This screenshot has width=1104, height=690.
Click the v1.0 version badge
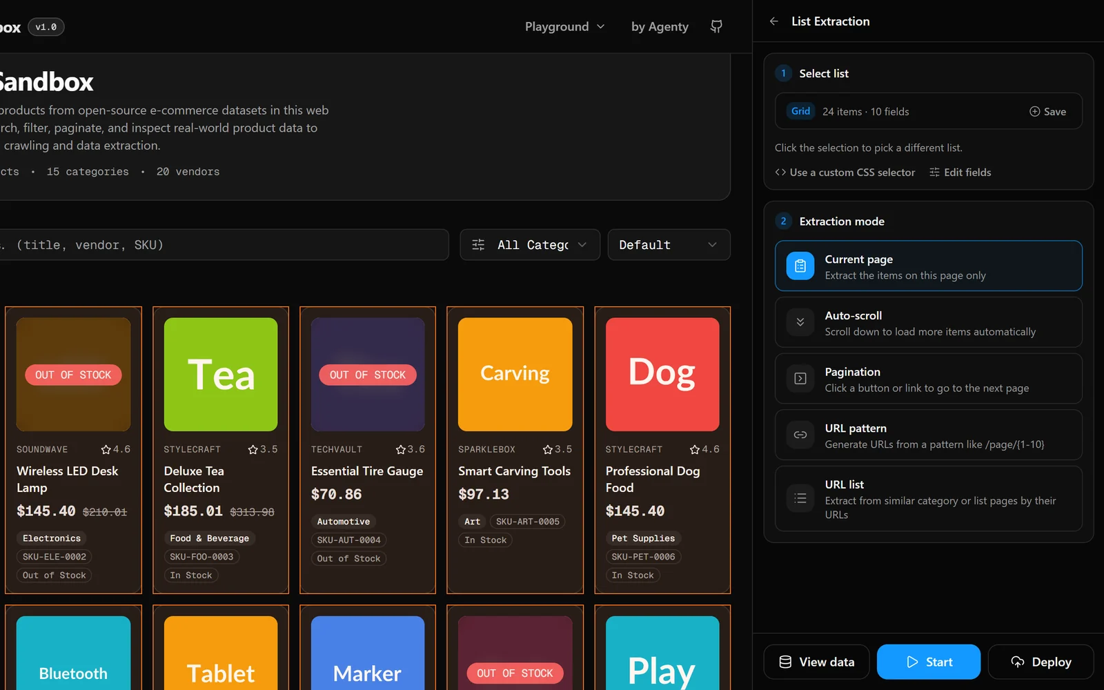pyautogui.click(x=46, y=27)
